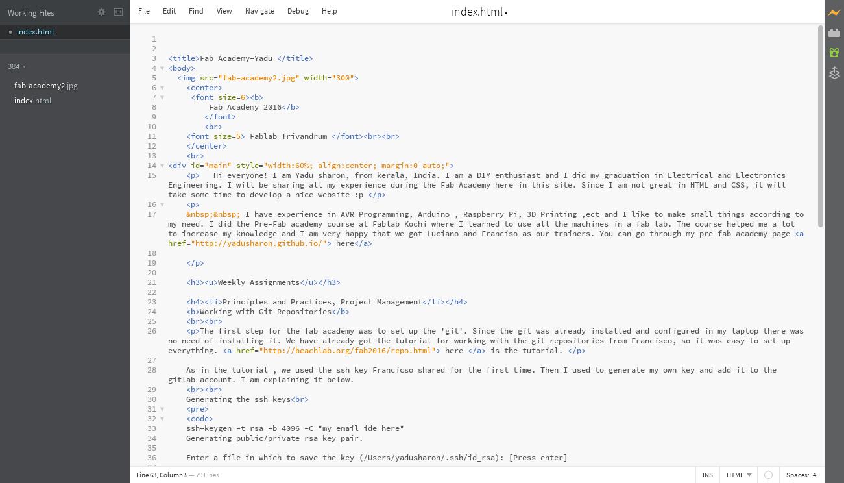Click 'Fablab Trivandrum' text on line 11
Viewport: 844px width, 483px height.
point(288,136)
